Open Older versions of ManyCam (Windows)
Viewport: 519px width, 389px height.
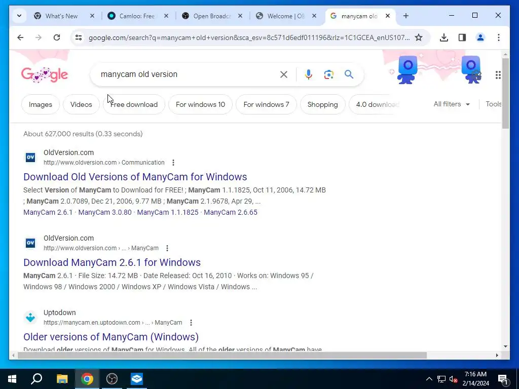point(111,337)
